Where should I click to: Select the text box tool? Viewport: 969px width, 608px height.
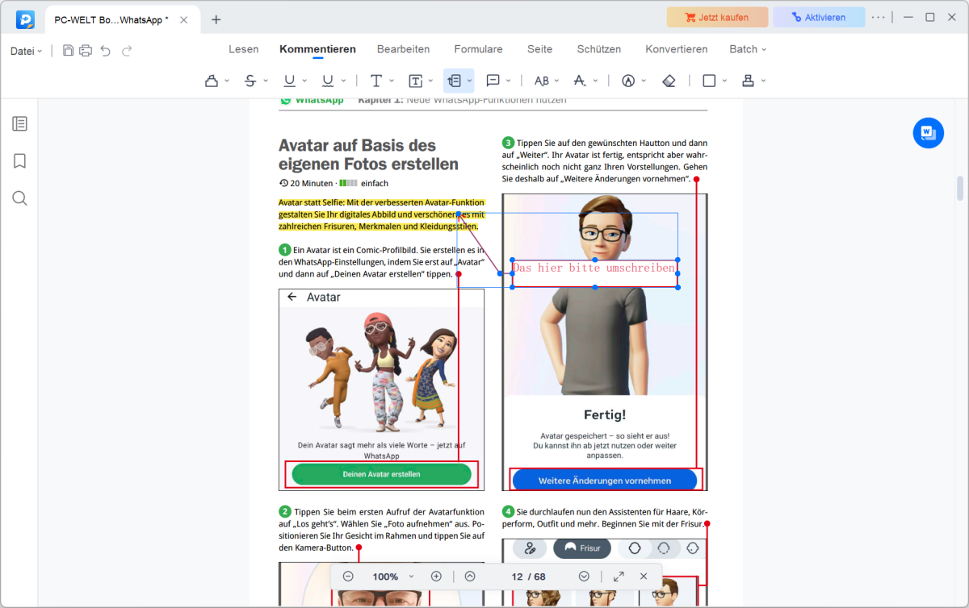tap(415, 81)
